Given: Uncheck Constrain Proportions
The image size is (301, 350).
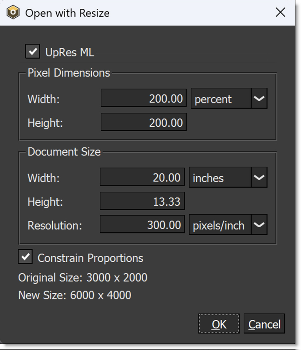Looking at the screenshot, I should [25, 257].
